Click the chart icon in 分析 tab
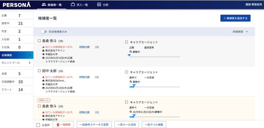264x128 pixels. pos(99,5)
